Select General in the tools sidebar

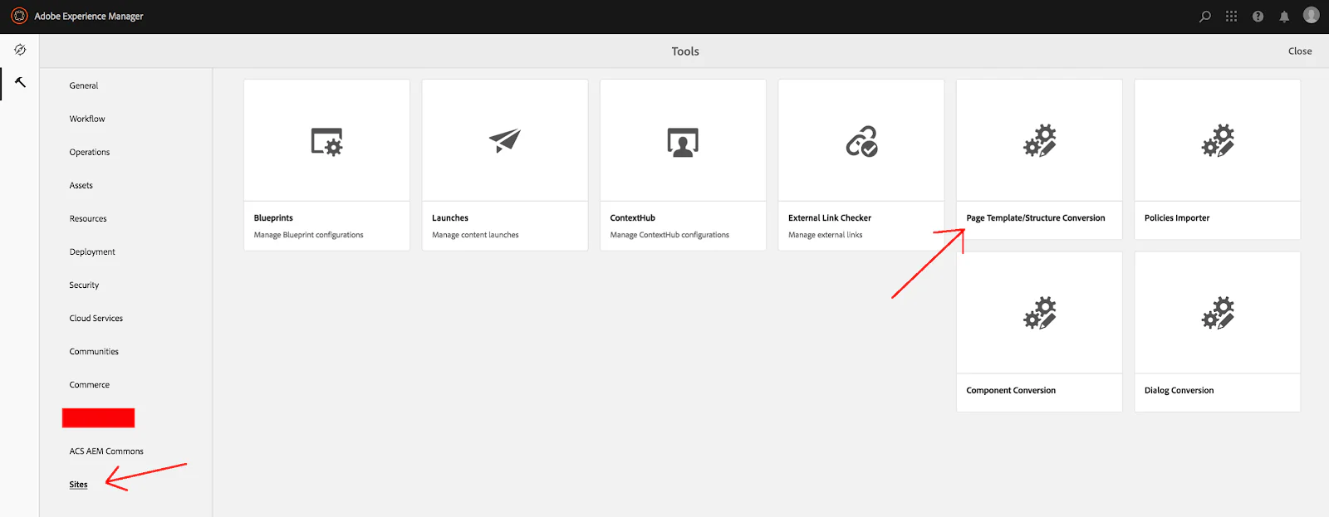pos(84,85)
